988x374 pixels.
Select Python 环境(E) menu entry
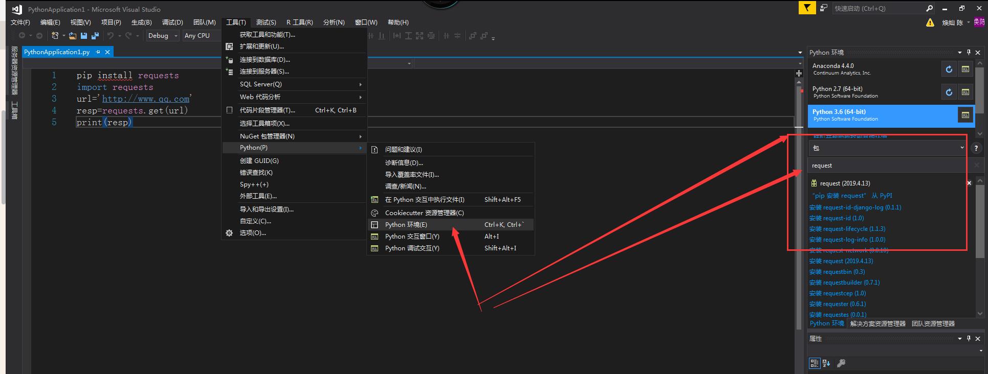406,225
